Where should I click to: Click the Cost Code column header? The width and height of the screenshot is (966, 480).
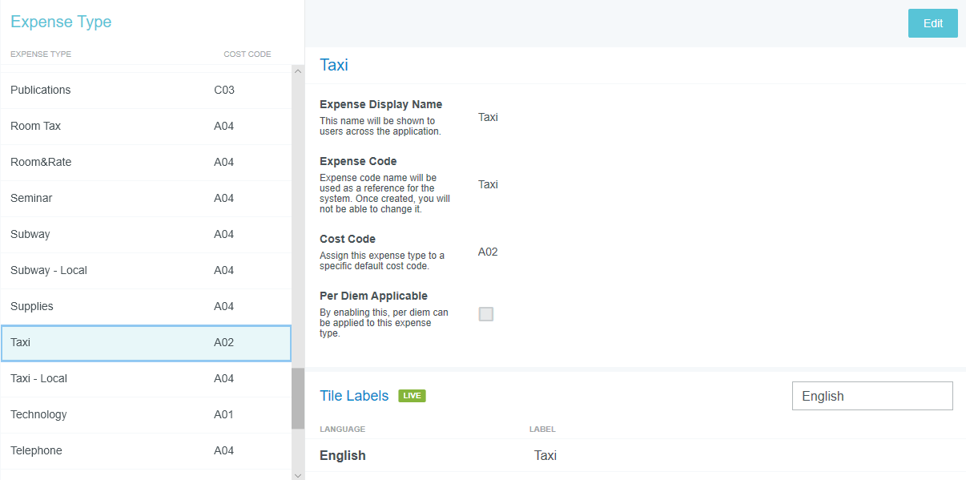click(x=247, y=54)
